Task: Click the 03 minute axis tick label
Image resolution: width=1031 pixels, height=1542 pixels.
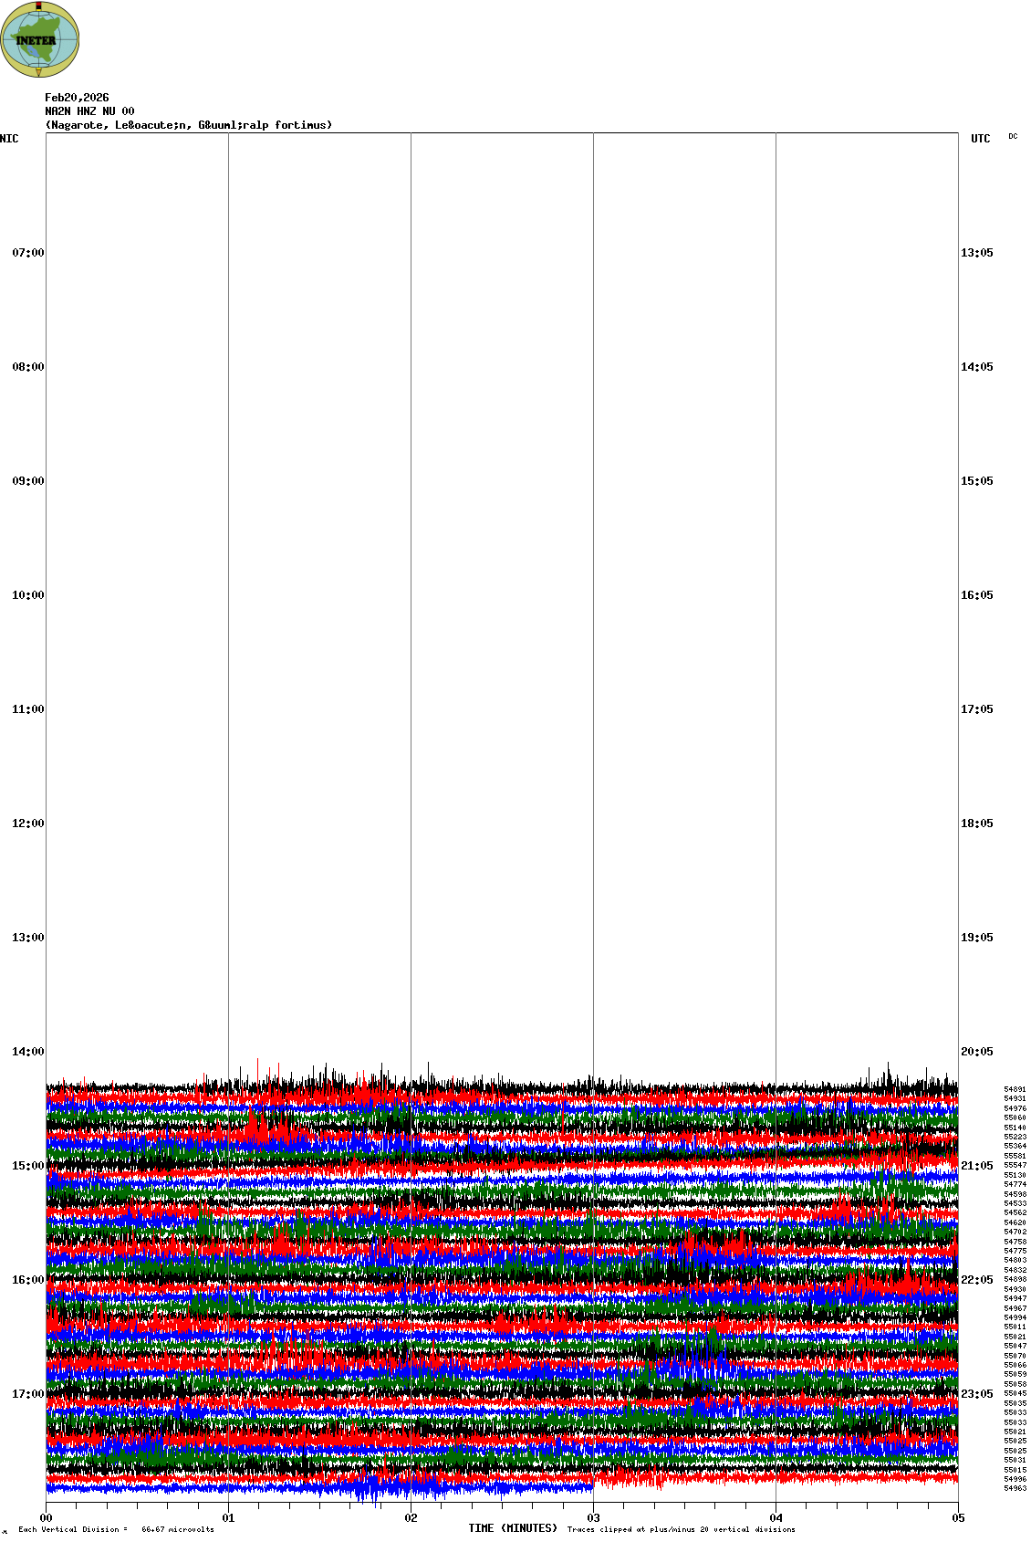Action: (594, 1518)
